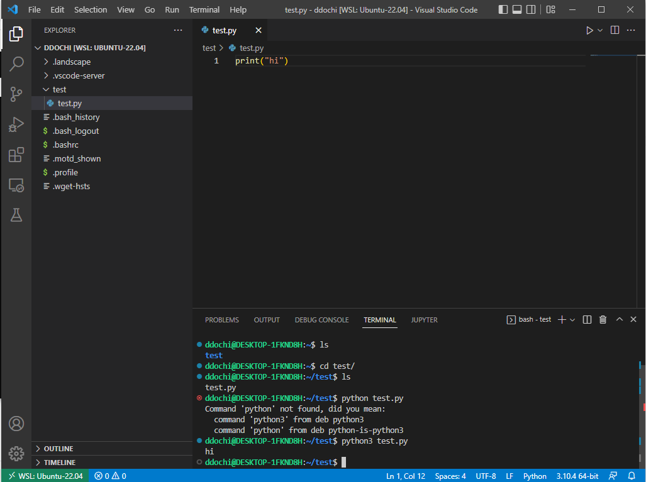Viewport: 646px width, 482px height.
Task: Close the test.py editor tab
Action: tap(259, 30)
